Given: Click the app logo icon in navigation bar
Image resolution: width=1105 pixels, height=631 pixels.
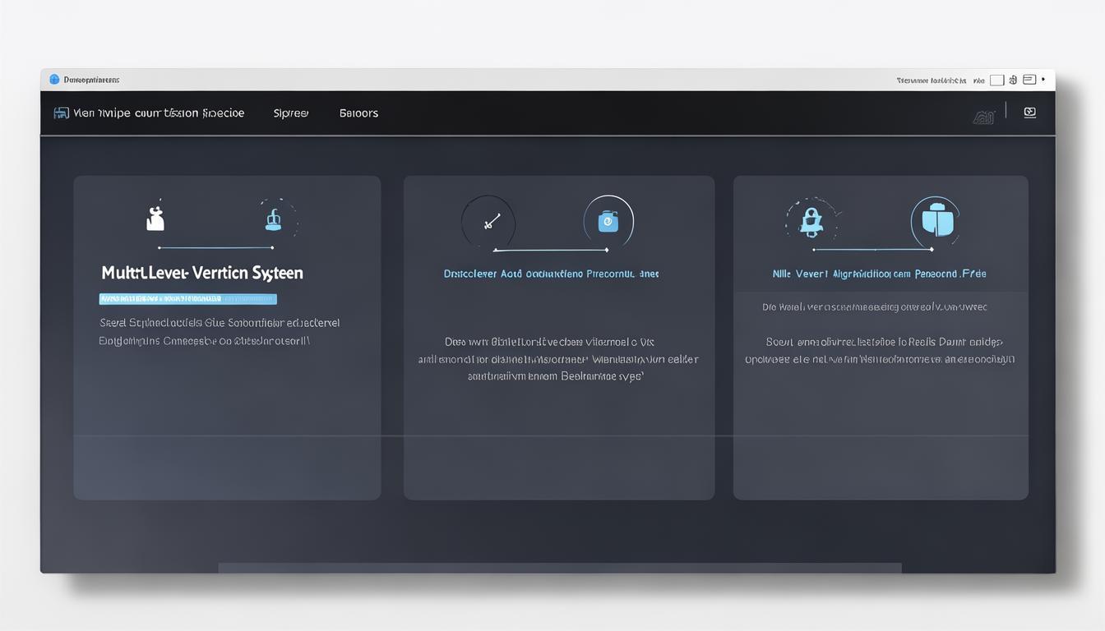Looking at the screenshot, I should click(x=61, y=113).
